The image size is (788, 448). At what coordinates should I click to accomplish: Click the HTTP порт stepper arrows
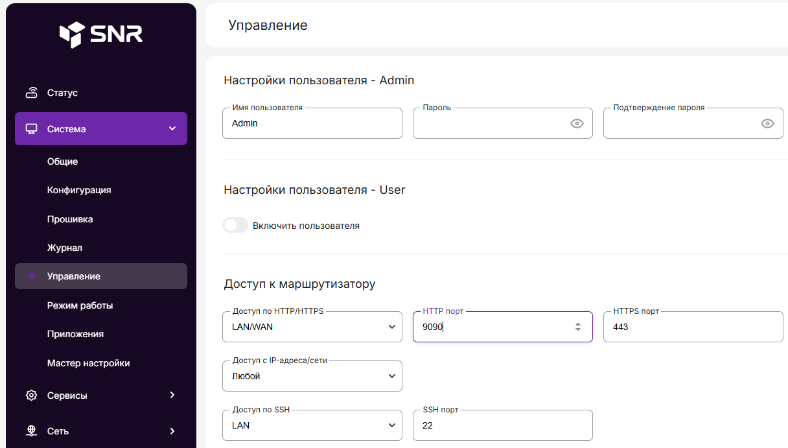[578, 327]
